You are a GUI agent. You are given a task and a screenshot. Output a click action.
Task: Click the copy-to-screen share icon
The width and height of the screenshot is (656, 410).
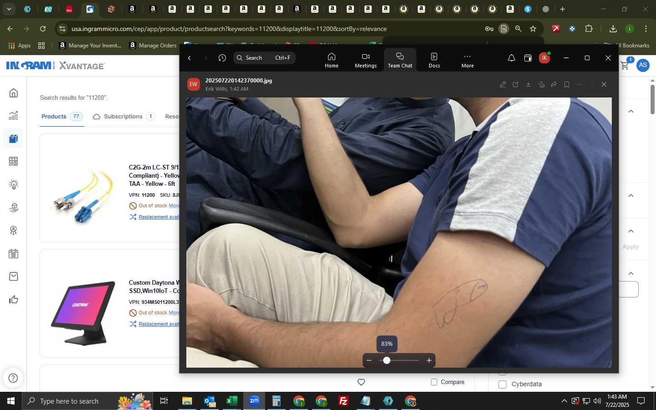point(541,84)
